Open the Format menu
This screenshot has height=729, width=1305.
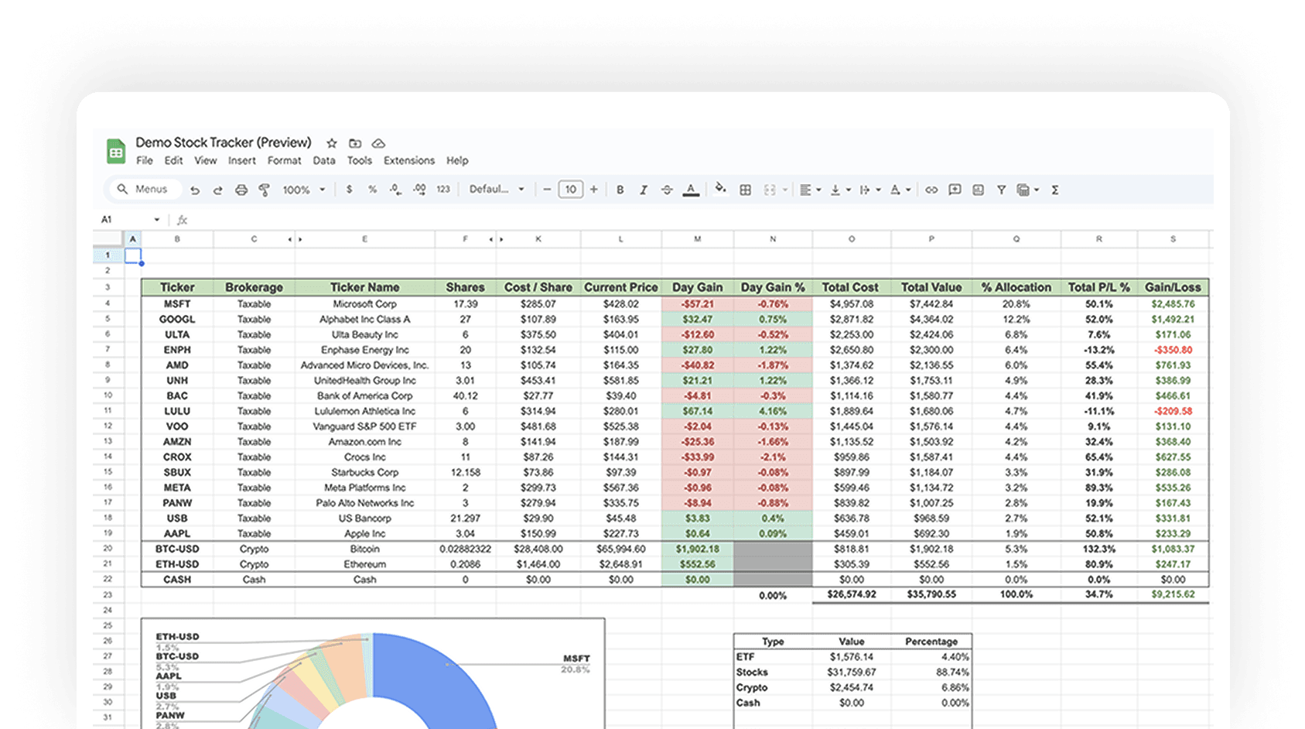pyautogui.click(x=284, y=161)
